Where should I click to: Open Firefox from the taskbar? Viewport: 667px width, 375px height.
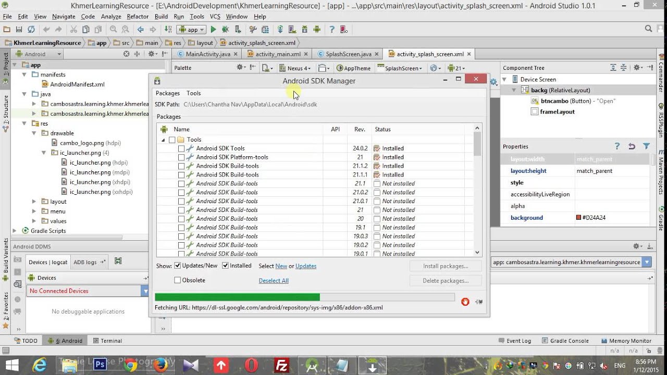[160, 365]
